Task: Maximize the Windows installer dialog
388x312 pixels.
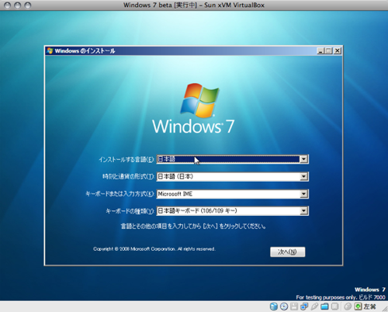Action: tap(328, 51)
